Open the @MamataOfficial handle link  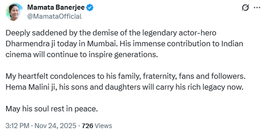[x=54, y=16]
